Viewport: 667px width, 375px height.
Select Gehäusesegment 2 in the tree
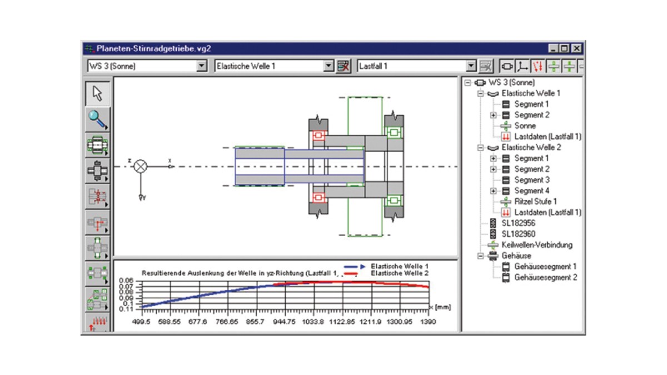pyautogui.click(x=546, y=277)
